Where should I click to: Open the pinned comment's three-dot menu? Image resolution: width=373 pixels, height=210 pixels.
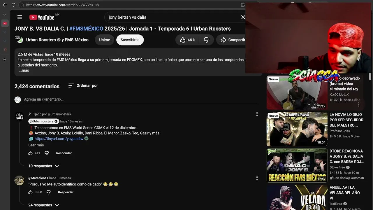coord(257,114)
